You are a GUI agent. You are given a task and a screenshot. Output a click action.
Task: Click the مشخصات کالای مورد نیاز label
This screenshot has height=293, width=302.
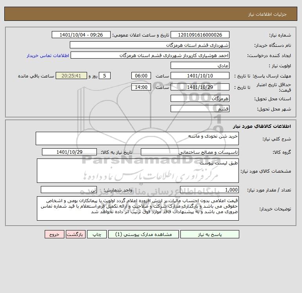[x=266, y=171]
